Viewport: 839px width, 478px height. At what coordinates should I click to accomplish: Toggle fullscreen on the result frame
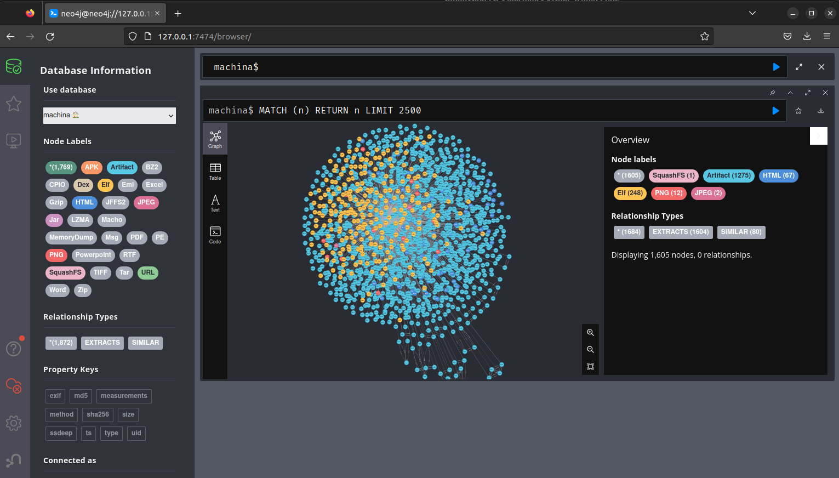(807, 93)
